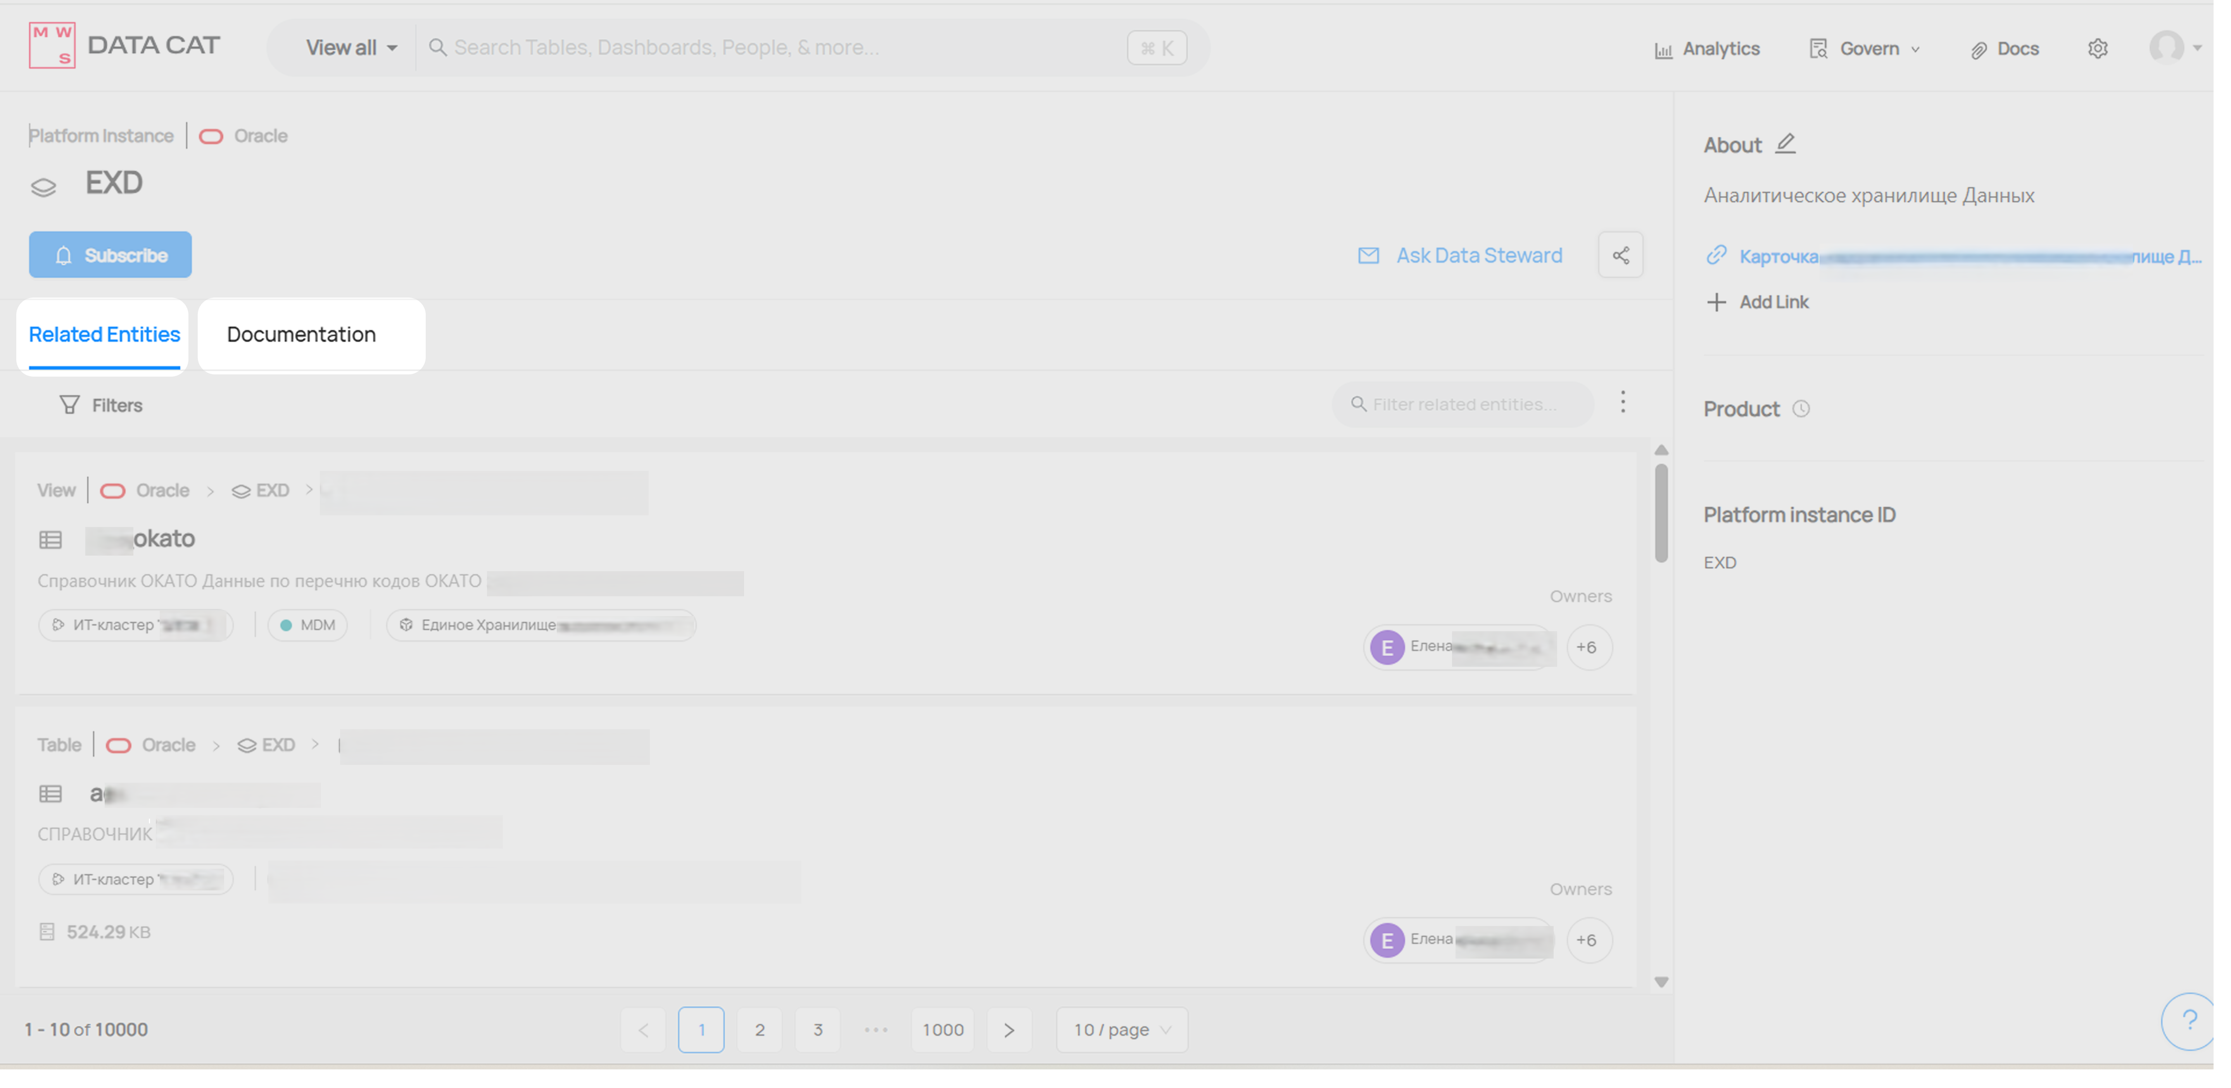Image resolution: width=2231 pixels, height=1088 pixels.
Task: Open the Analytics page
Action: click(1721, 49)
